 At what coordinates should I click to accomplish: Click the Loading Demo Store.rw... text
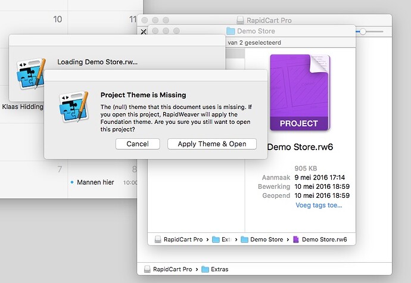pyautogui.click(x=97, y=62)
